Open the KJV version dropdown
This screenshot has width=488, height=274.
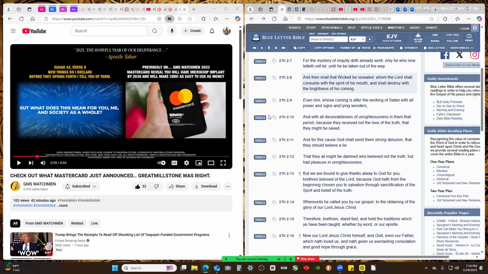tap(358, 39)
